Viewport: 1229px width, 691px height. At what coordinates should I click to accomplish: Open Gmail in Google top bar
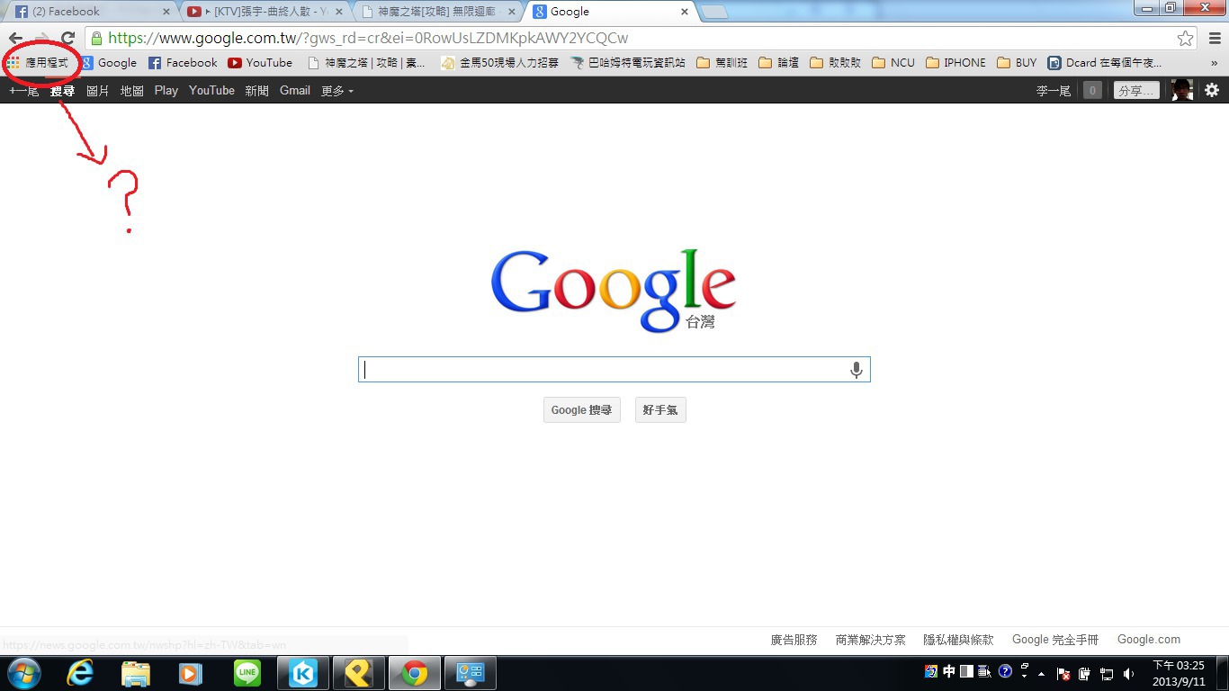[295, 90]
